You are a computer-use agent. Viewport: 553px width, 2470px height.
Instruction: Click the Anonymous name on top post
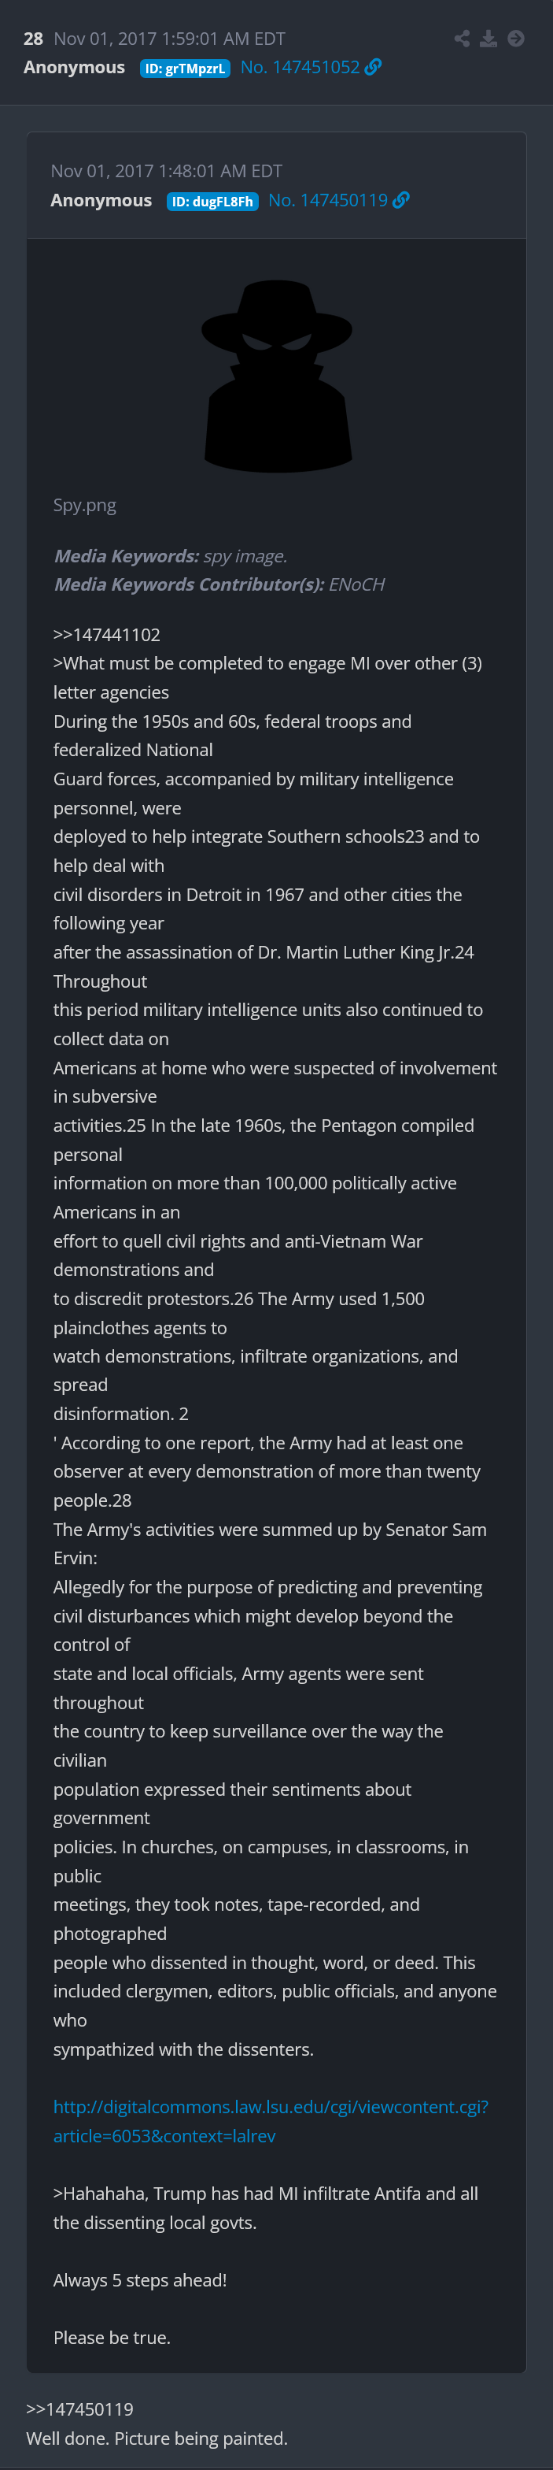(x=74, y=67)
